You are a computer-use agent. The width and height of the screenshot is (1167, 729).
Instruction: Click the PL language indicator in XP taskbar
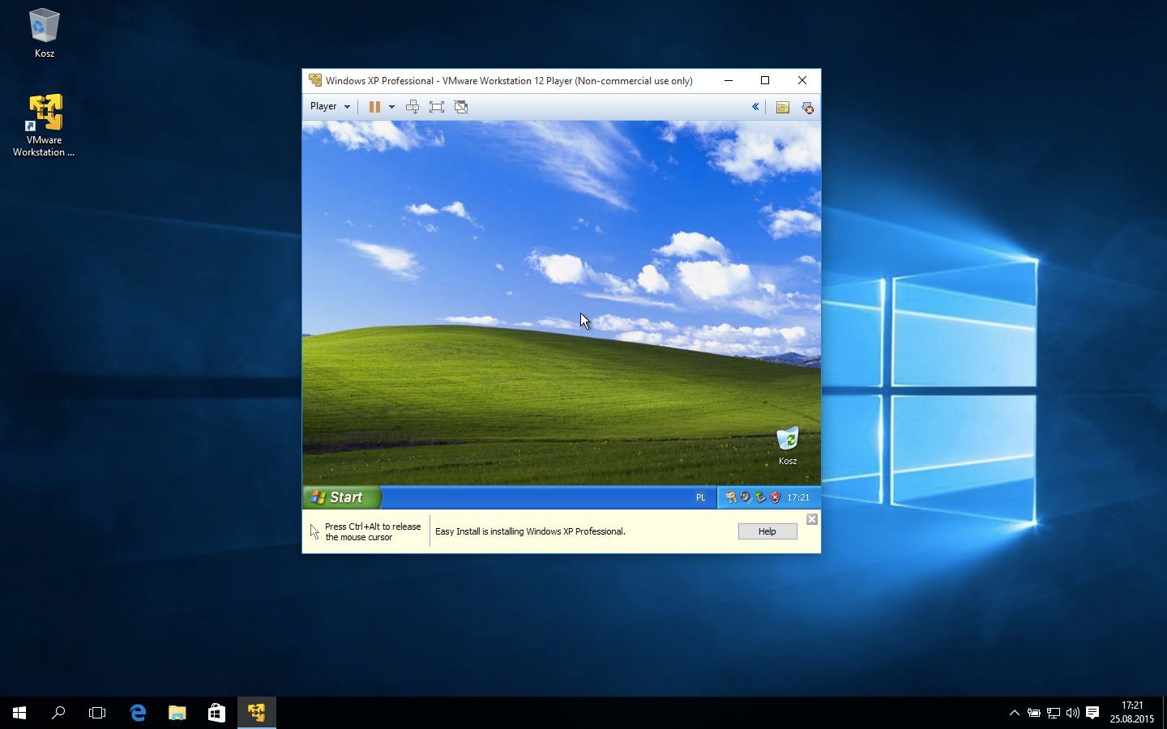(700, 497)
